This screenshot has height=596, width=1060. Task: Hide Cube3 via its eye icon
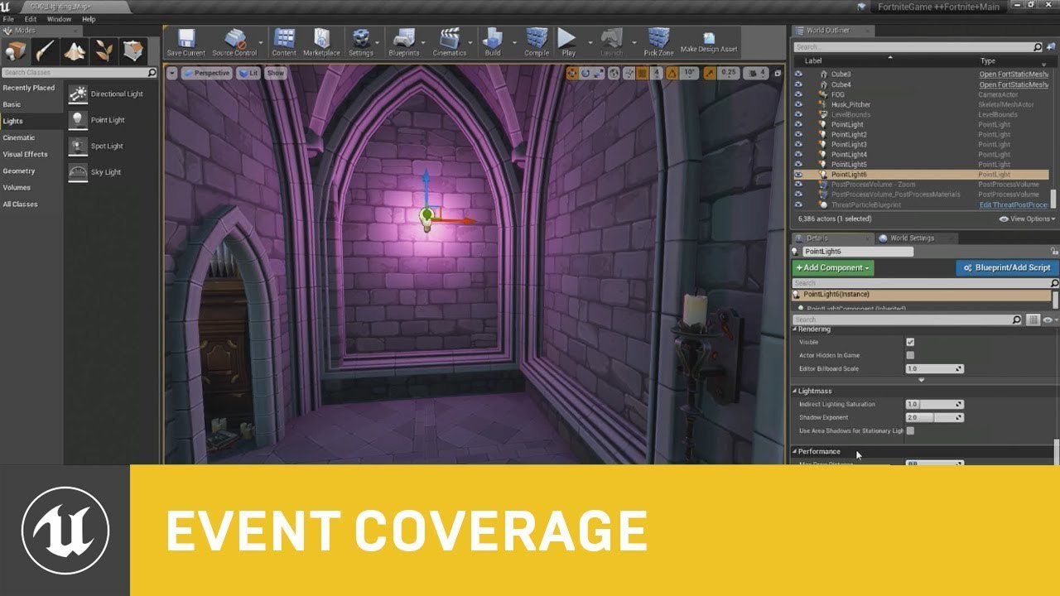799,74
